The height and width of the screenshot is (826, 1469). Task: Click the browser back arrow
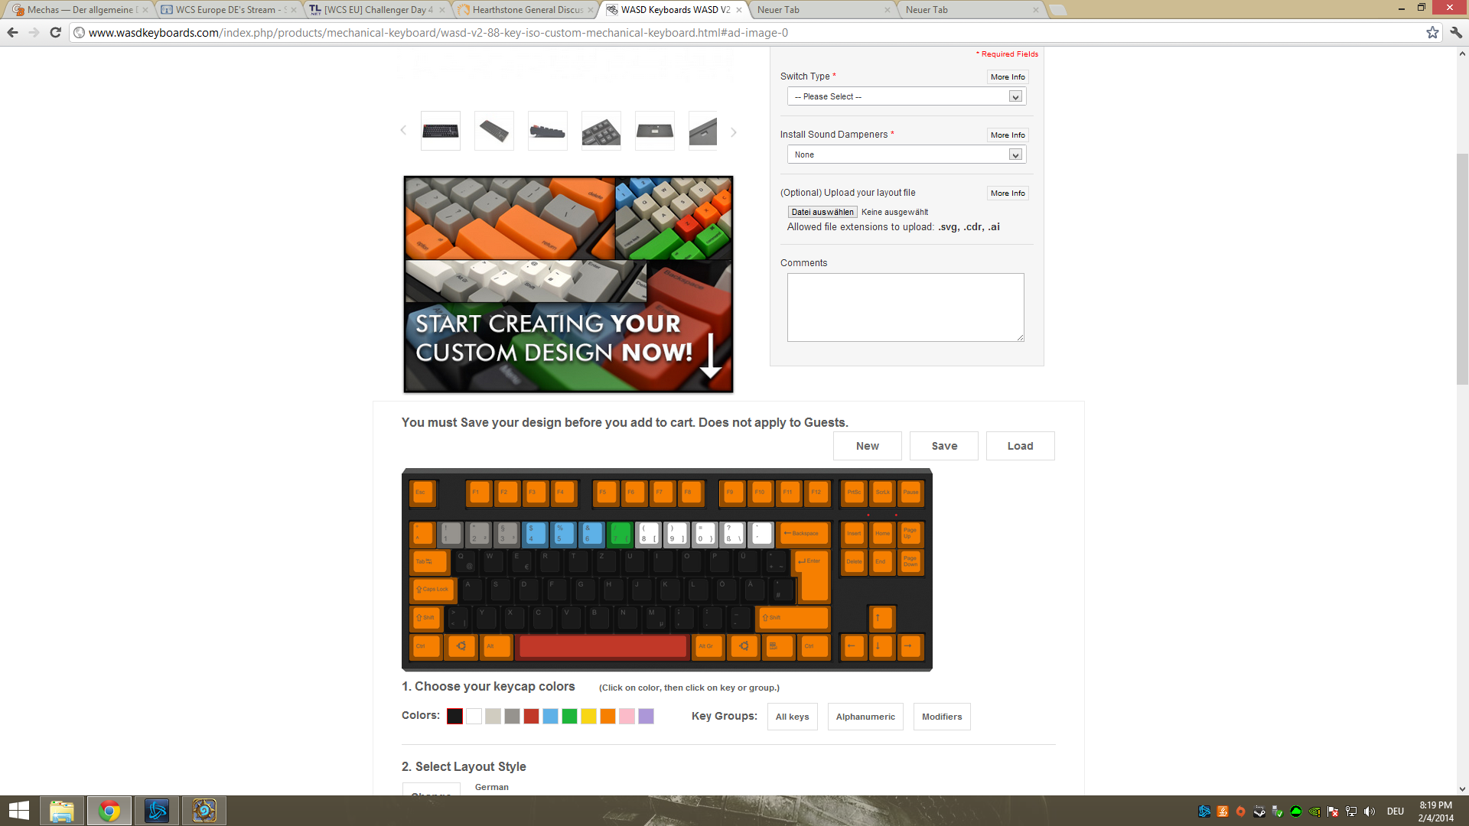[12, 32]
